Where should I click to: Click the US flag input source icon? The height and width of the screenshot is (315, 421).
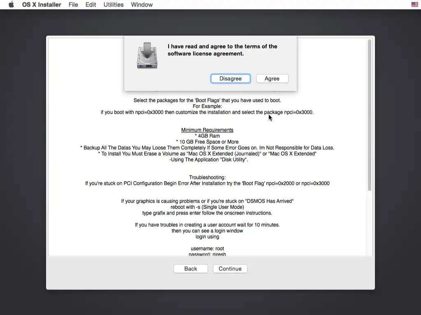pyautogui.click(x=414, y=4)
